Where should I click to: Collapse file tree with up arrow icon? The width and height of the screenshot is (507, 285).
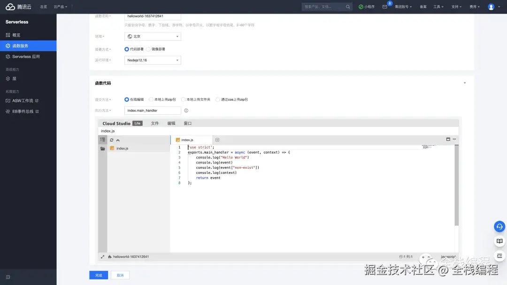coord(118,140)
